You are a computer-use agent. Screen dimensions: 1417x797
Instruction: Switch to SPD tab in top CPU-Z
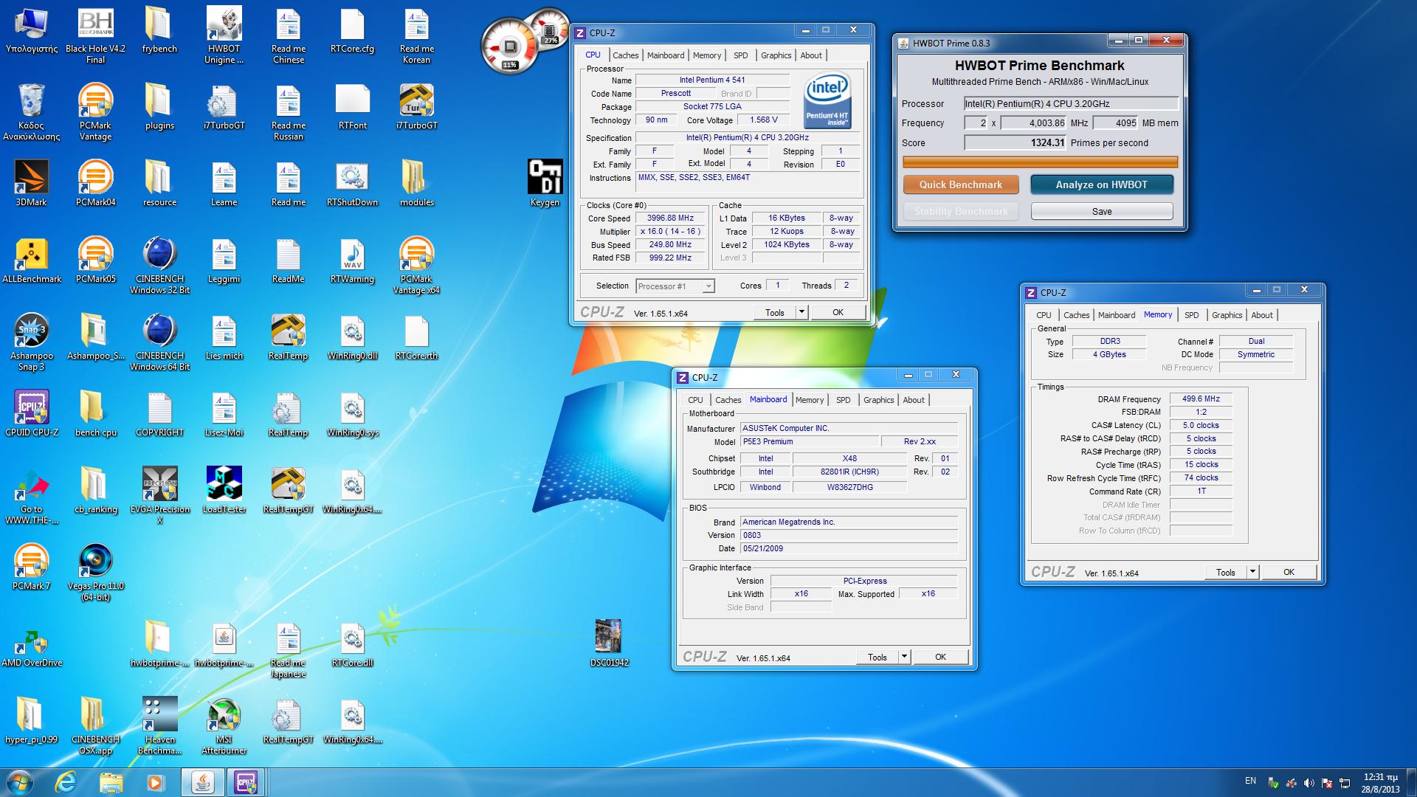point(741,55)
